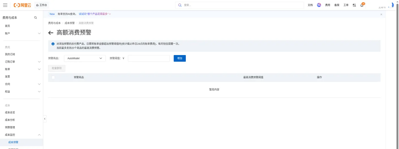The width and height of the screenshot is (399, 149).
Task: Click the top search box
Action: [x=239, y=5]
